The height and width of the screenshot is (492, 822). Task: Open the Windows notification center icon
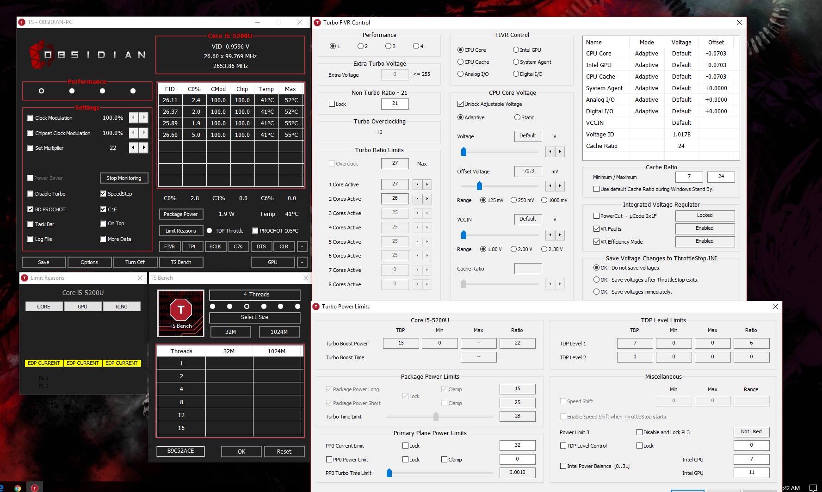pyautogui.click(x=813, y=487)
